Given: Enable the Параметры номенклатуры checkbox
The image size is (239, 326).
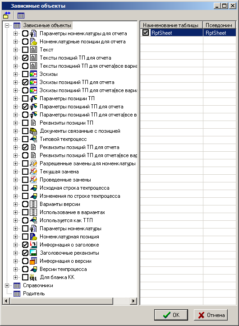Looking at the screenshot, I should pos(25,228).
